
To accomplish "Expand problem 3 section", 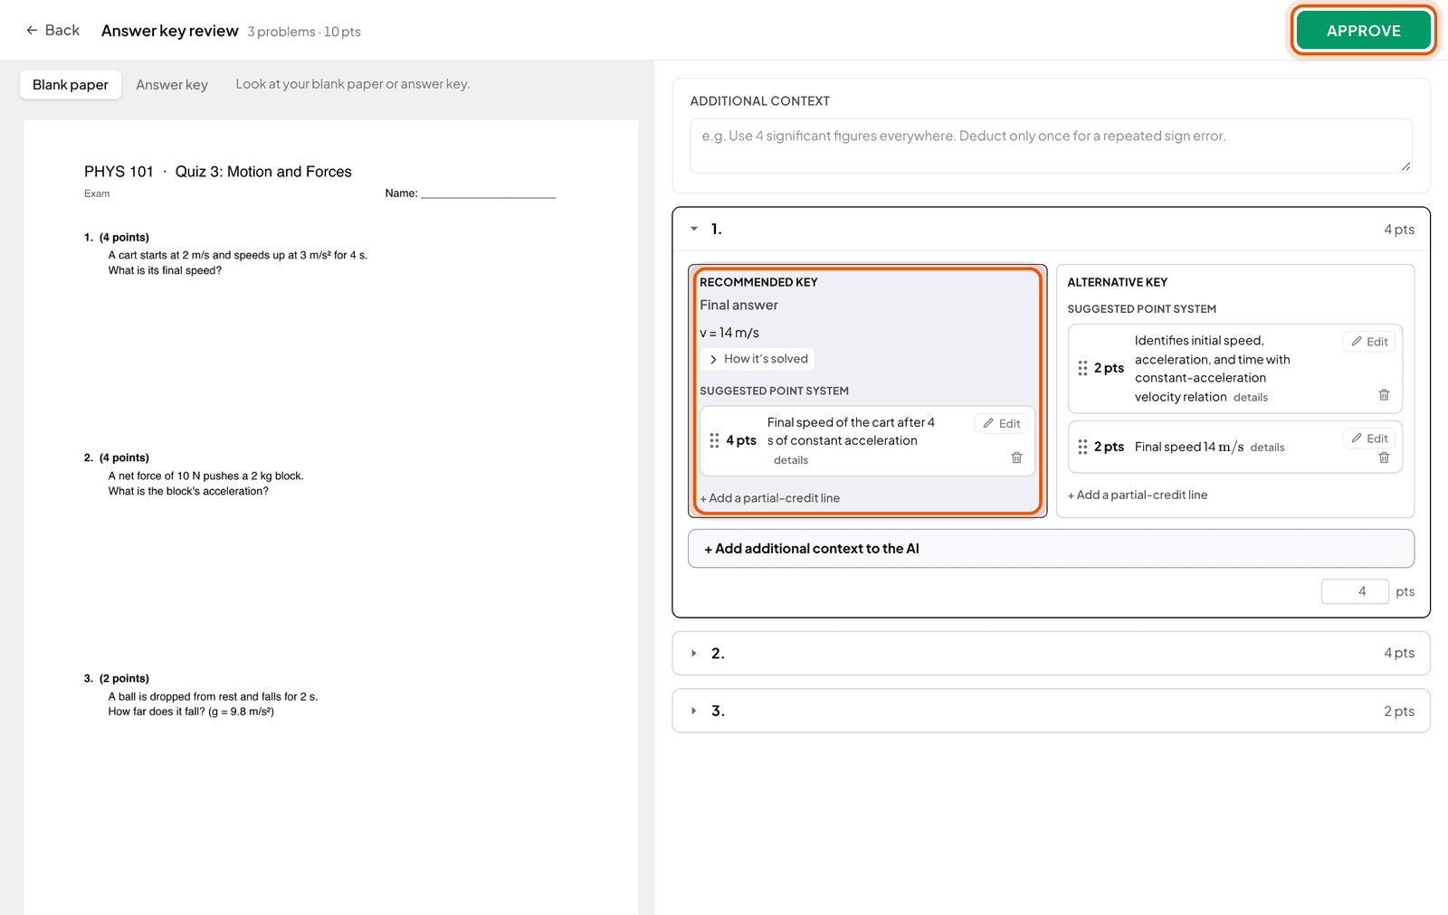I will tap(694, 711).
